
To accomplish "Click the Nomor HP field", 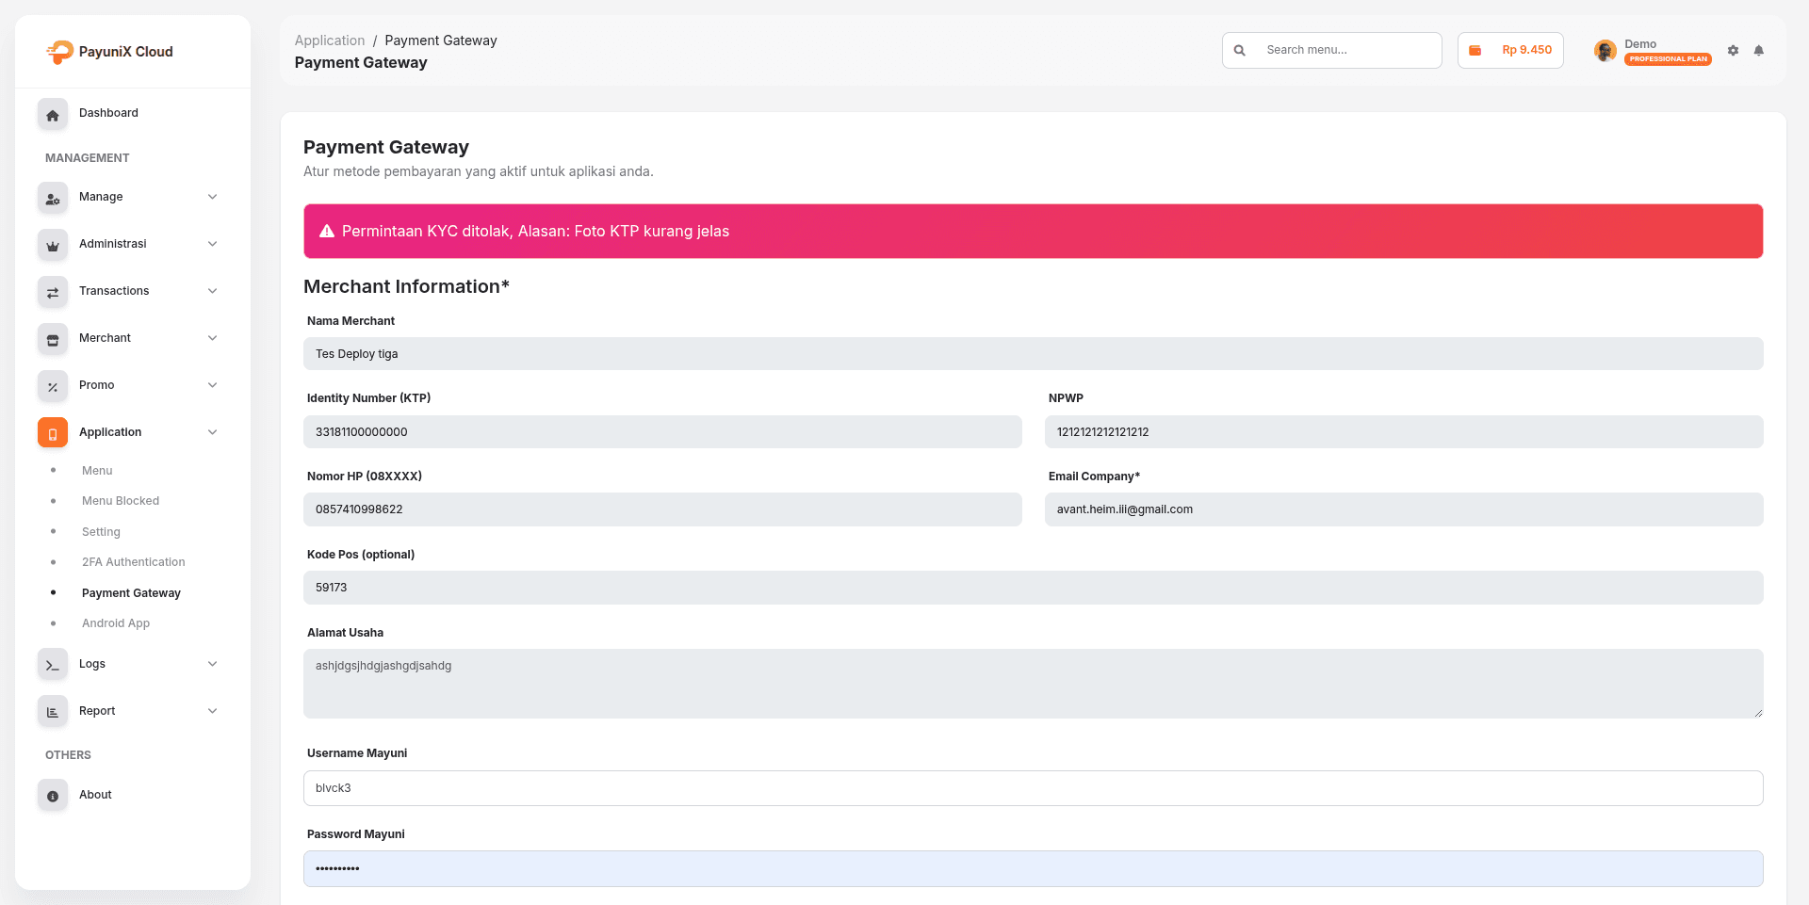I will click(662, 509).
